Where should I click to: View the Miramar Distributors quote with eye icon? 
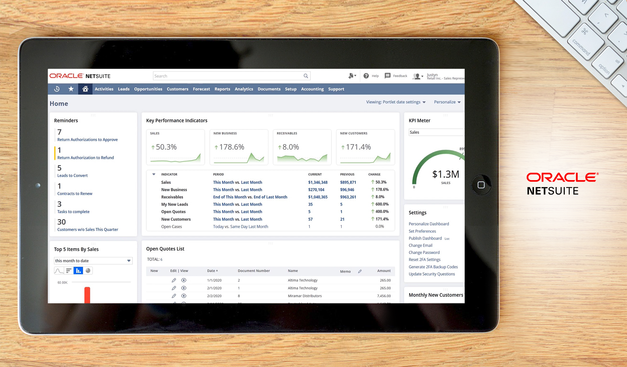pyautogui.click(x=184, y=296)
